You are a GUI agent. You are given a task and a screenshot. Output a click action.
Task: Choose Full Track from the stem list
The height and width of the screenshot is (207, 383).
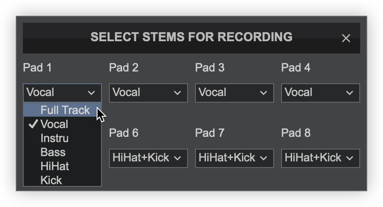click(65, 110)
